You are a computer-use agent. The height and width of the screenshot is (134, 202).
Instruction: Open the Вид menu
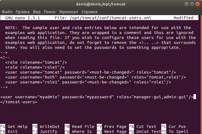(37, 12)
